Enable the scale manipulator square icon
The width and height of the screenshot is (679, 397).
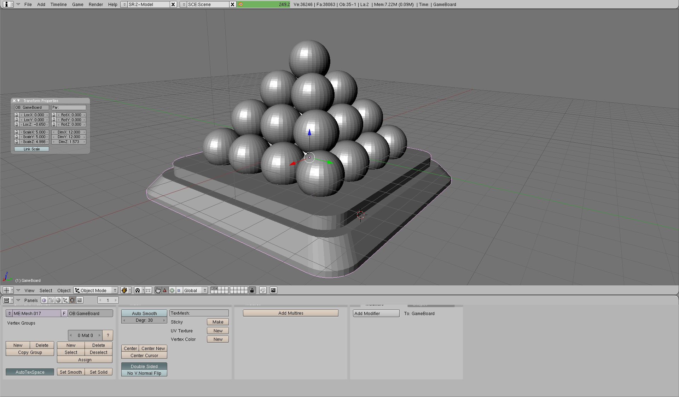click(179, 290)
